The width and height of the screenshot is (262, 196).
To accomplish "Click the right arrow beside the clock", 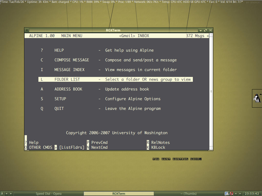I will pos(240,193).
